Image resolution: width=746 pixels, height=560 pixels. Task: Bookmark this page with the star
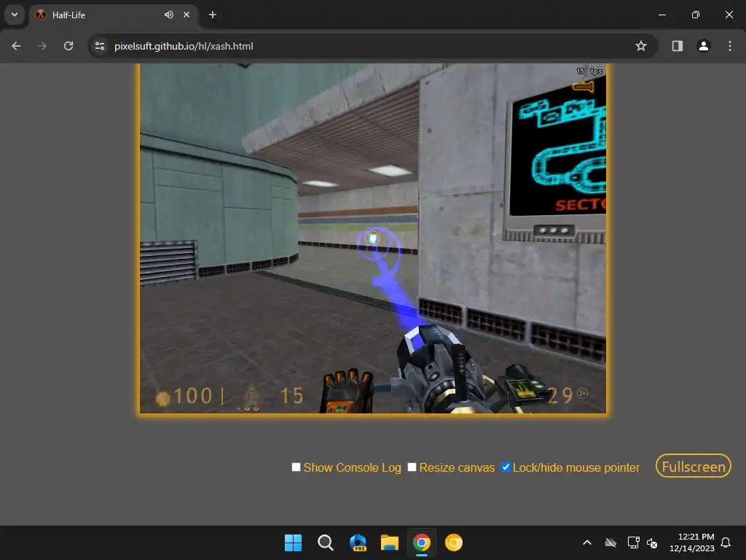pos(641,46)
